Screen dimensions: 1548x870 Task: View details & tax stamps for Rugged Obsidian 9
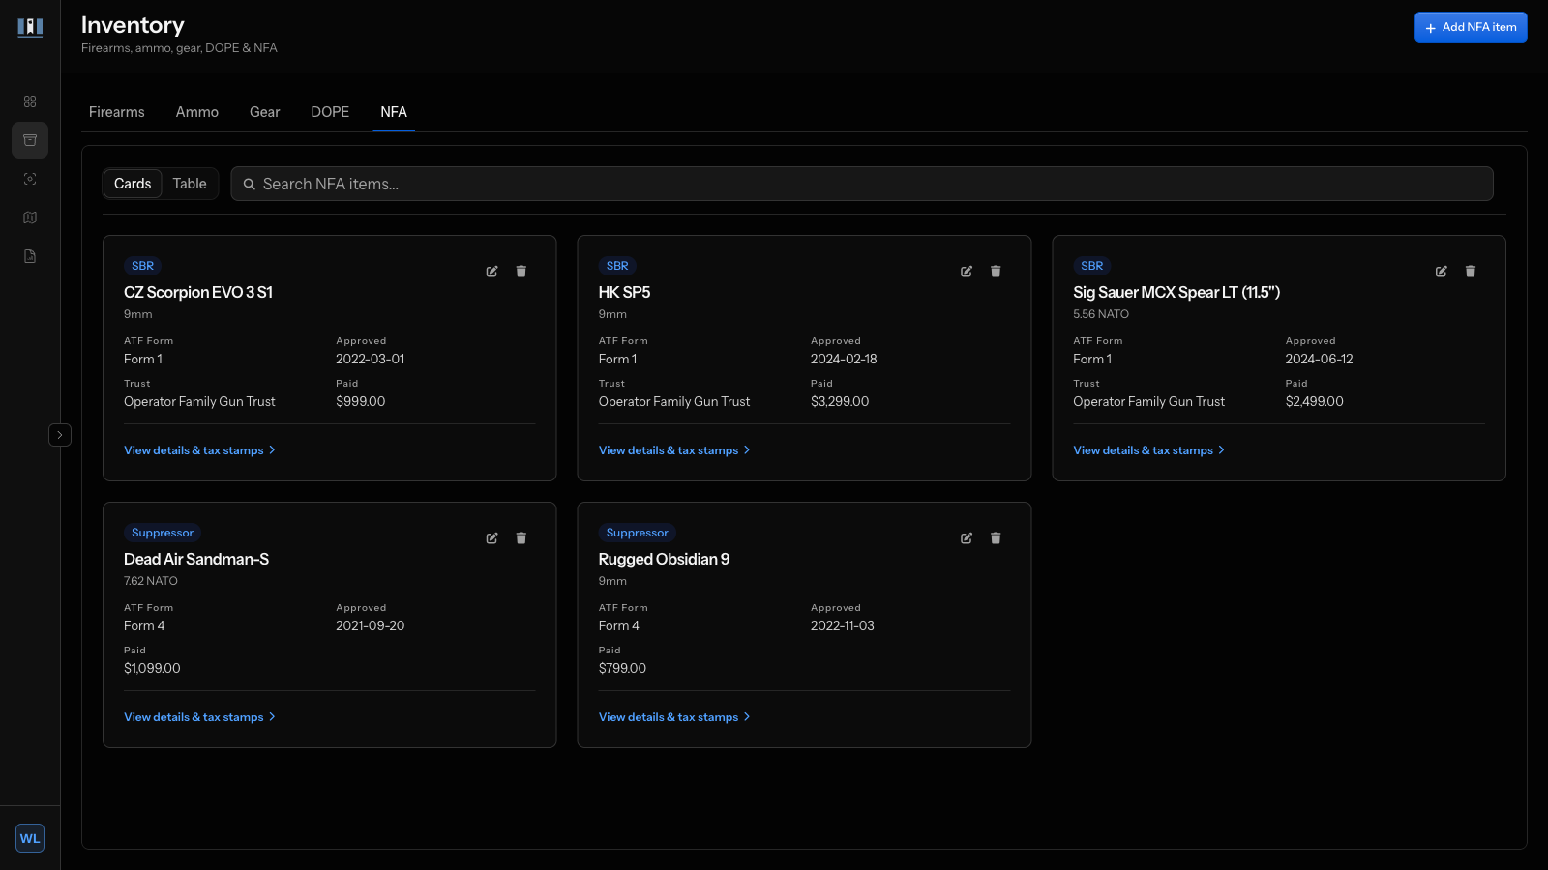coord(674,717)
